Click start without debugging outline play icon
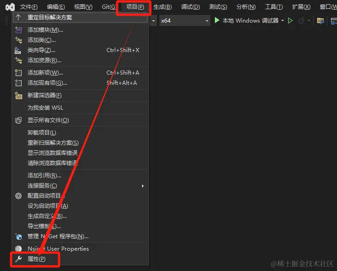Image resolution: width=337 pixels, height=271 pixels. coord(290,21)
